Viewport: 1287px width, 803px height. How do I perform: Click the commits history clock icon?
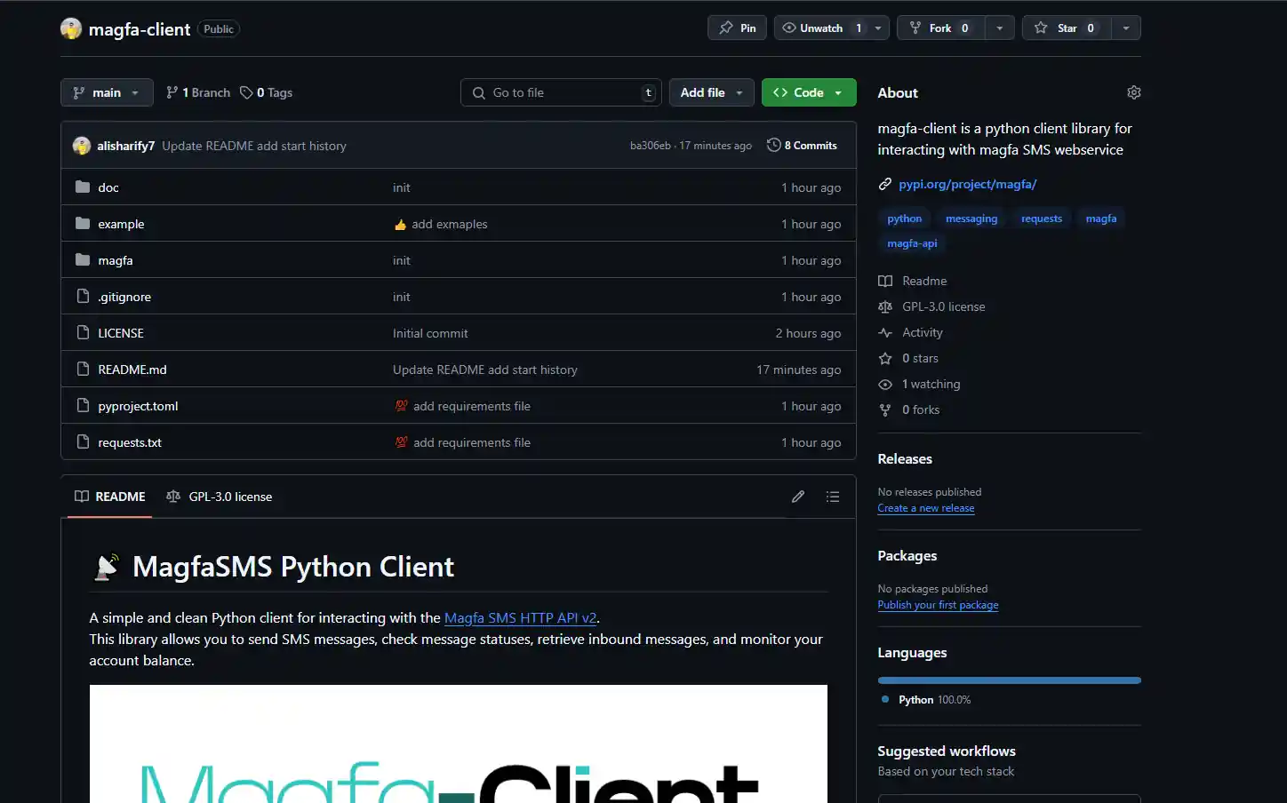coord(773,146)
